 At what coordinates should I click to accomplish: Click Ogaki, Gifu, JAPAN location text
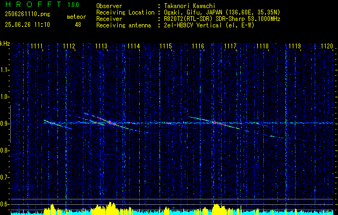tap(221, 12)
